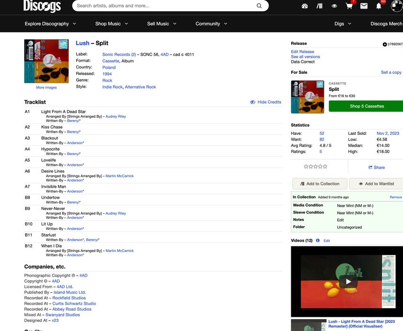Open the shopping cart icon
Screen dimensions: 403x331
(x=349, y=6)
